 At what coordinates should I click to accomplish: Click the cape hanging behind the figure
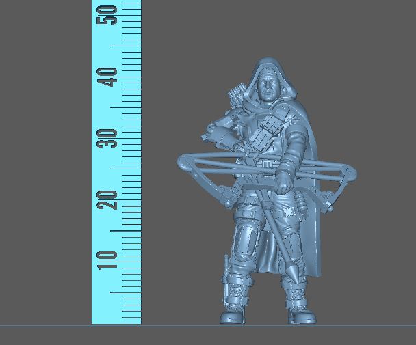[311, 232]
